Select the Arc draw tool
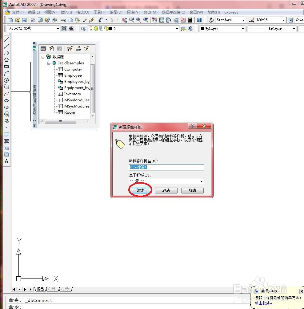 6,73
